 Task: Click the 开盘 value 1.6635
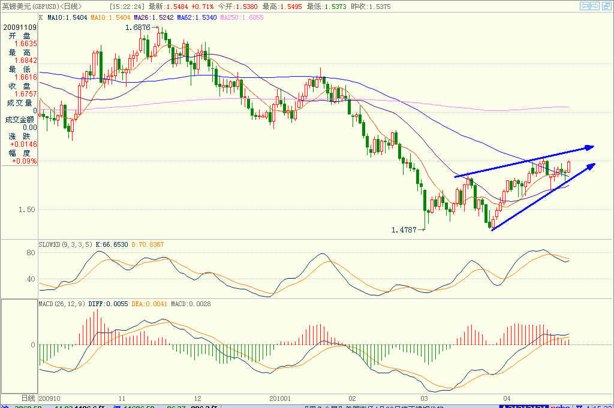[x=25, y=43]
